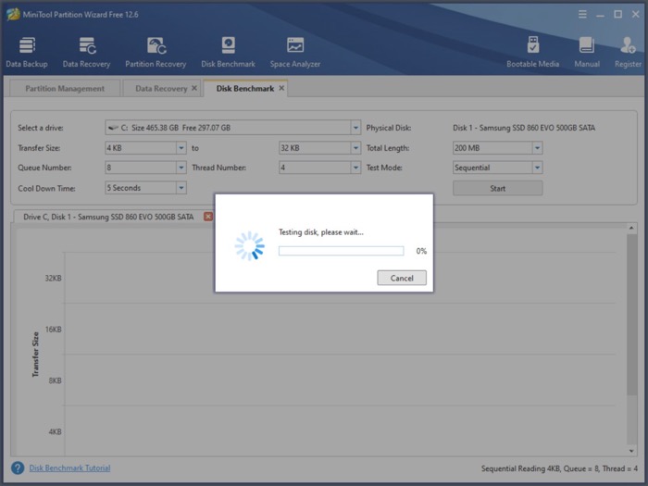The image size is (648, 486).
Task: Click the chart vertical scrollbar thumb
Action: (631, 314)
